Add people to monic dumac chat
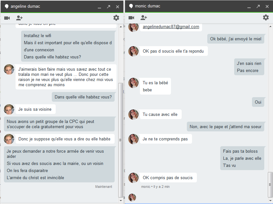This screenshot has height=204, width=273. 144,18
